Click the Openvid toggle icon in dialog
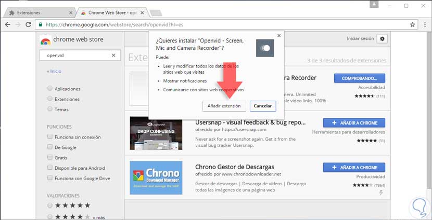The width and height of the screenshot is (432, 220). [x=265, y=48]
